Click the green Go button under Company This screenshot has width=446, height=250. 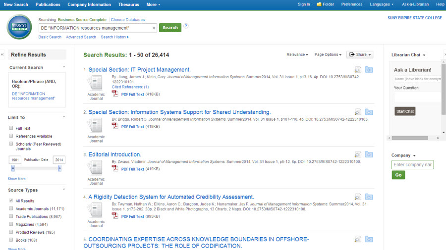point(398,175)
